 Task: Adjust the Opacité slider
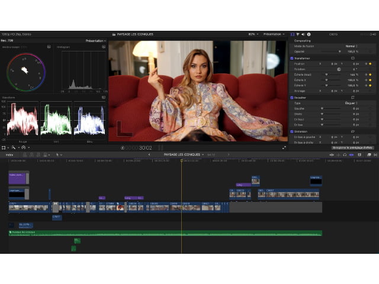(x=331, y=51)
